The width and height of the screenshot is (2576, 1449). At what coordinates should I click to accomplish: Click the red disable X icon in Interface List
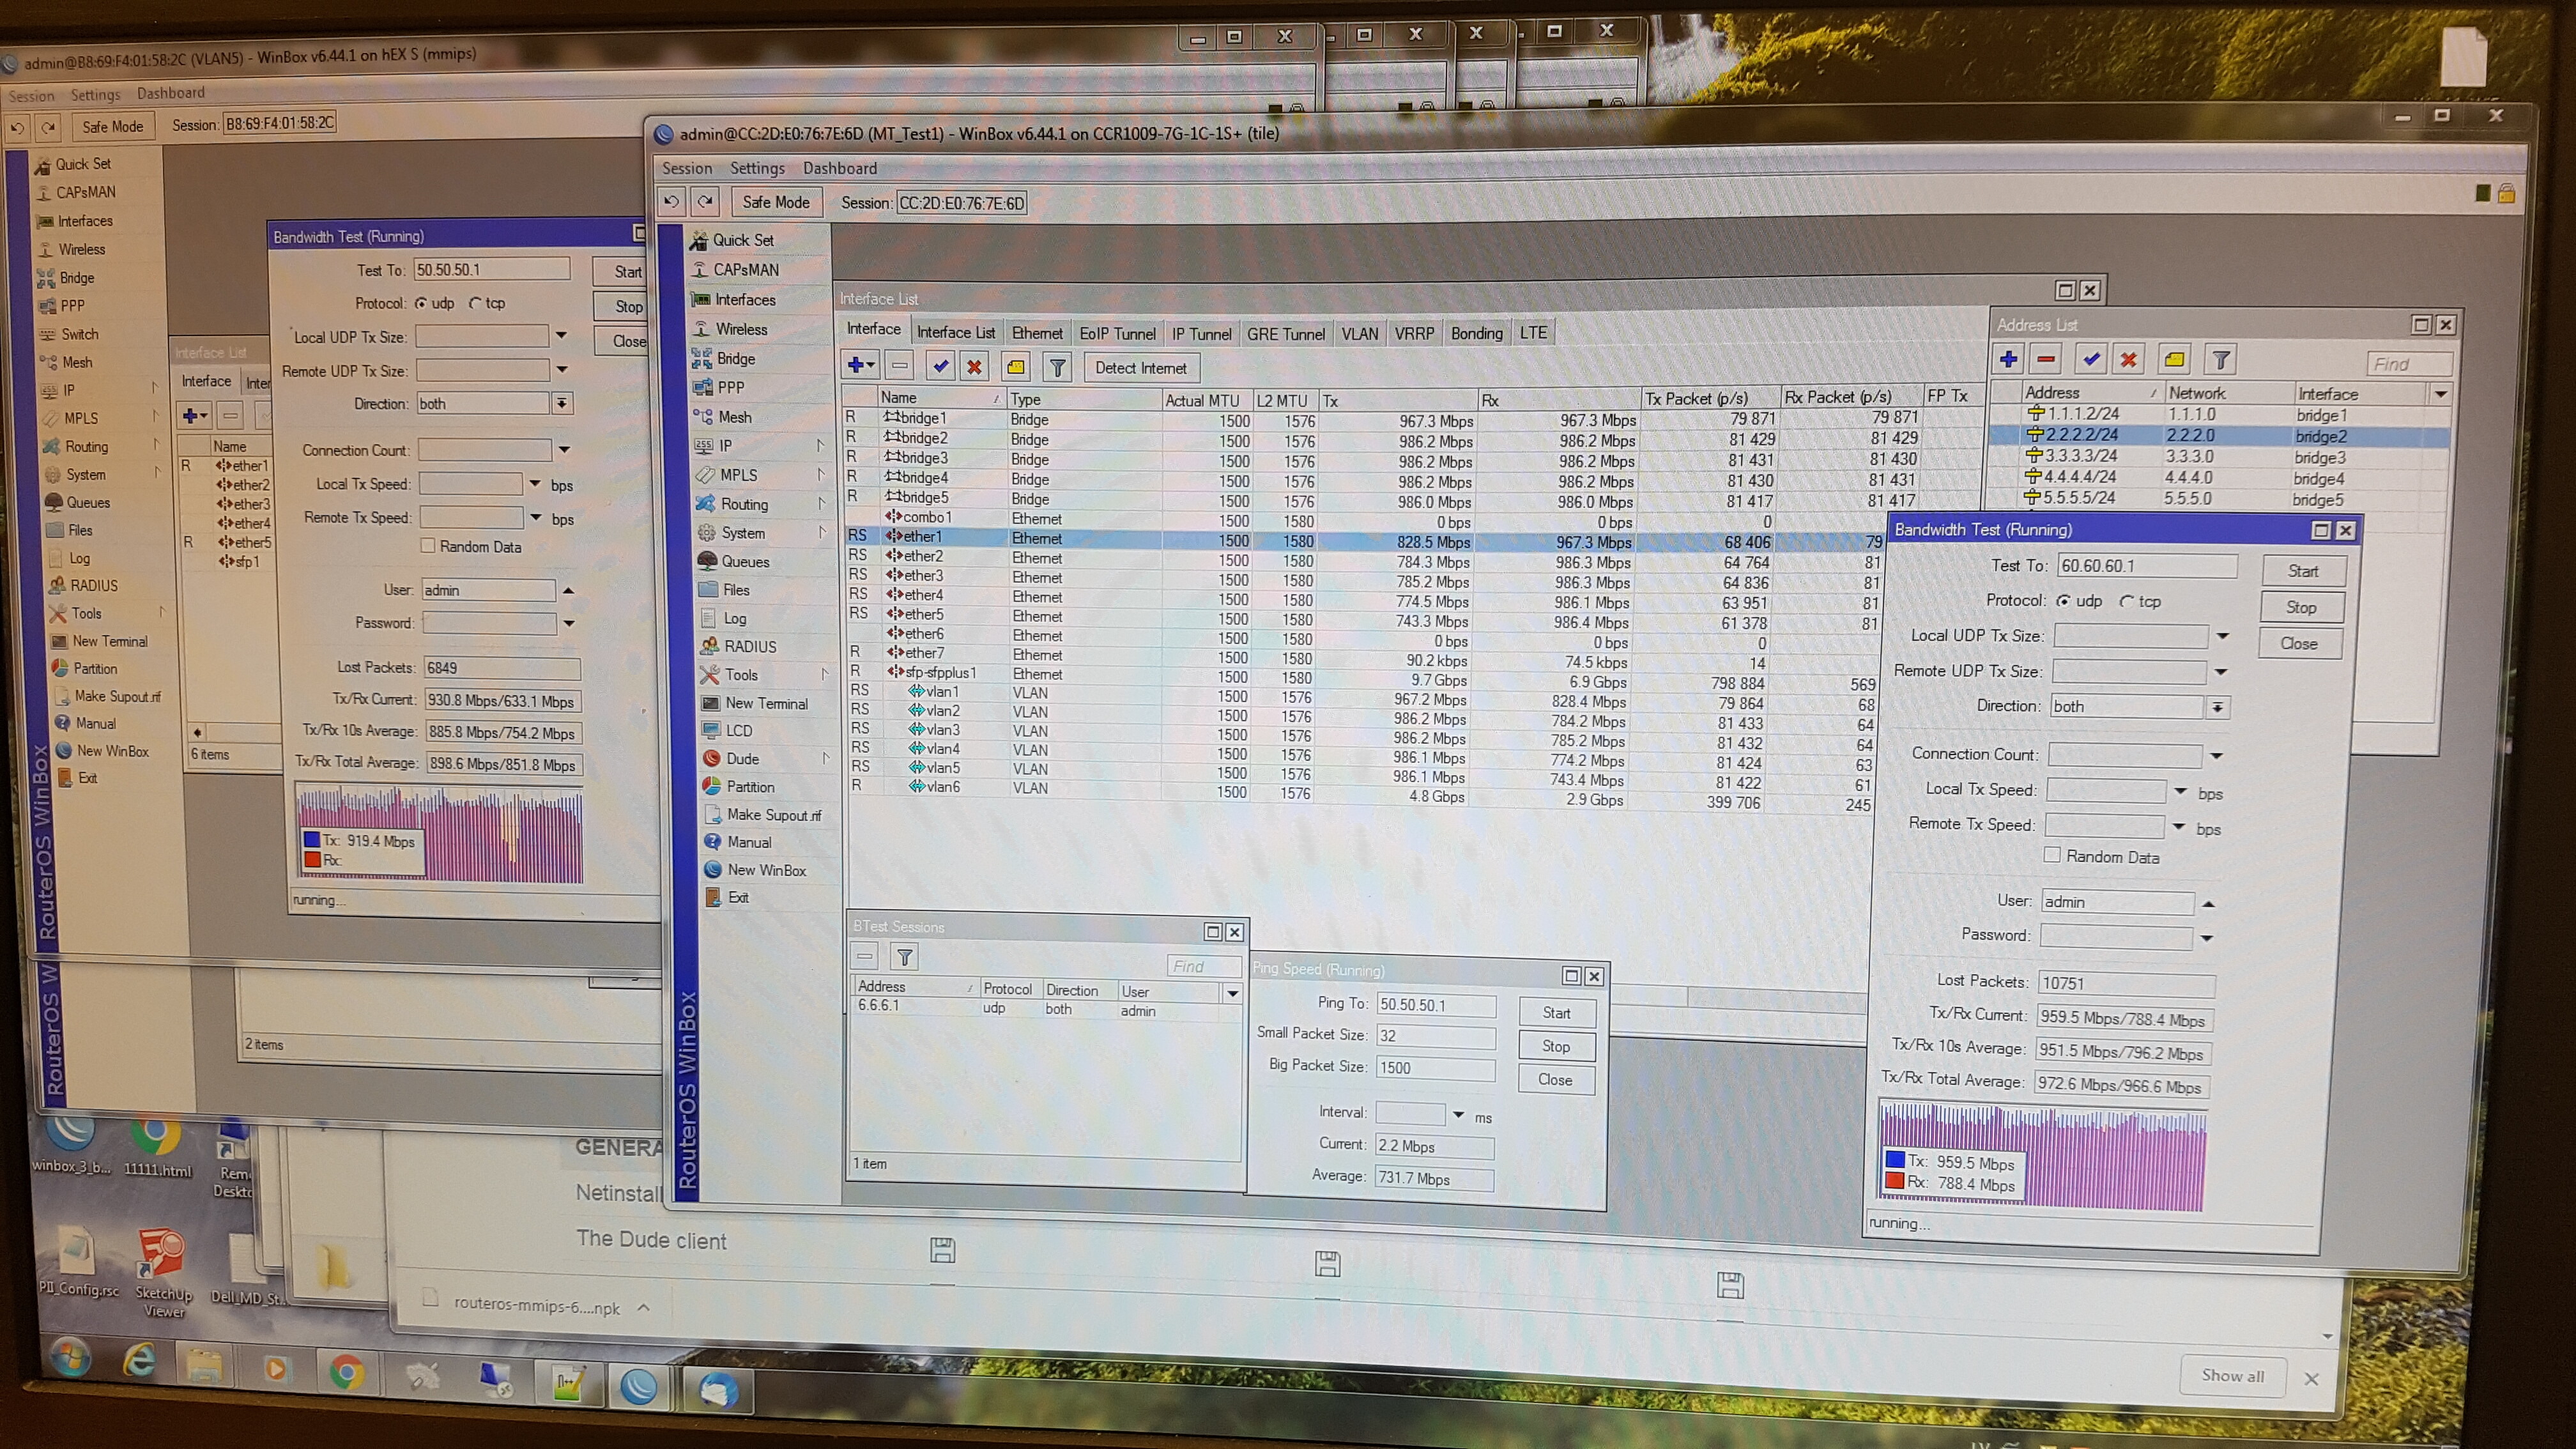tap(974, 367)
